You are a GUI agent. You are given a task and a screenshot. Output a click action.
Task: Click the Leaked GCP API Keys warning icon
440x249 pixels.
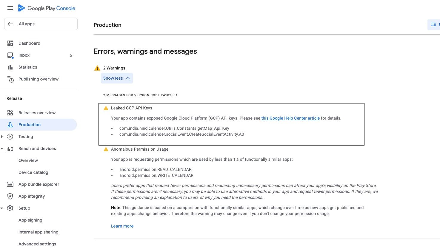[x=106, y=108]
